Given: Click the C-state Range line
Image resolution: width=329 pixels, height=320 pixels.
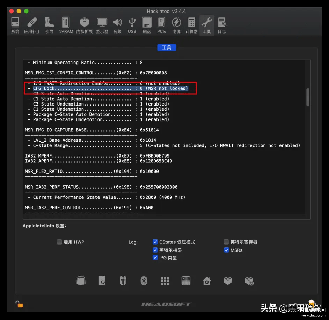Looking at the screenshot, I should pos(164,145).
